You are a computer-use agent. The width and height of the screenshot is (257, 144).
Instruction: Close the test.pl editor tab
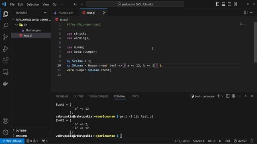tap(104, 12)
